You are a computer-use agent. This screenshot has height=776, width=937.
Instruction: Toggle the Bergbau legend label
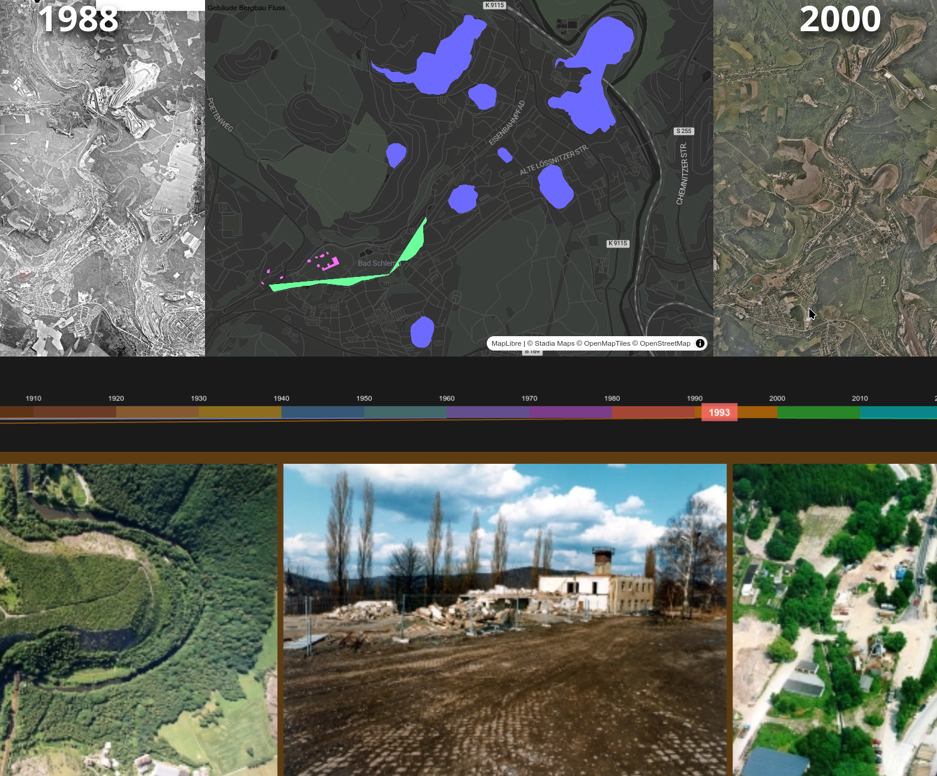coord(254,8)
